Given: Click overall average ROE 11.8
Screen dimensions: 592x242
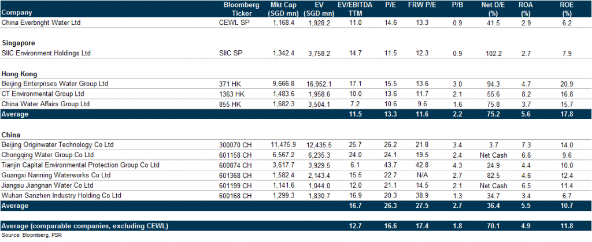Looking at the screenshot, I should point(568,226).
